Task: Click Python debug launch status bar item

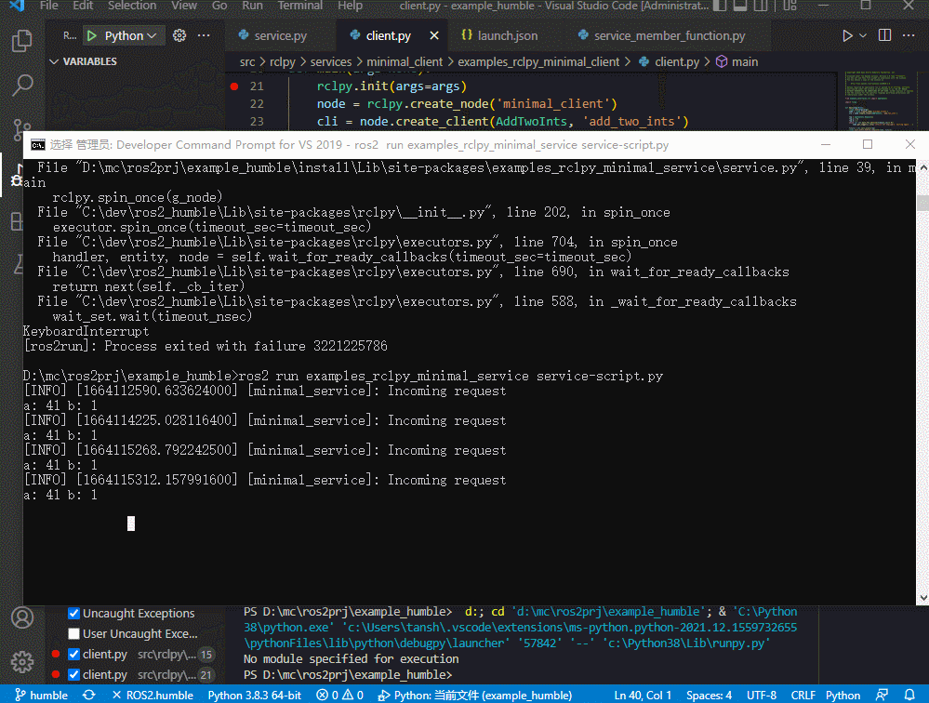Action: [476, 695]
